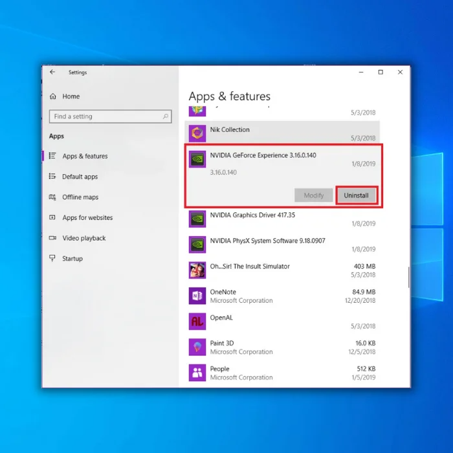
Task: Click the Video playback sidebar icon
Action: pos(52,238)
